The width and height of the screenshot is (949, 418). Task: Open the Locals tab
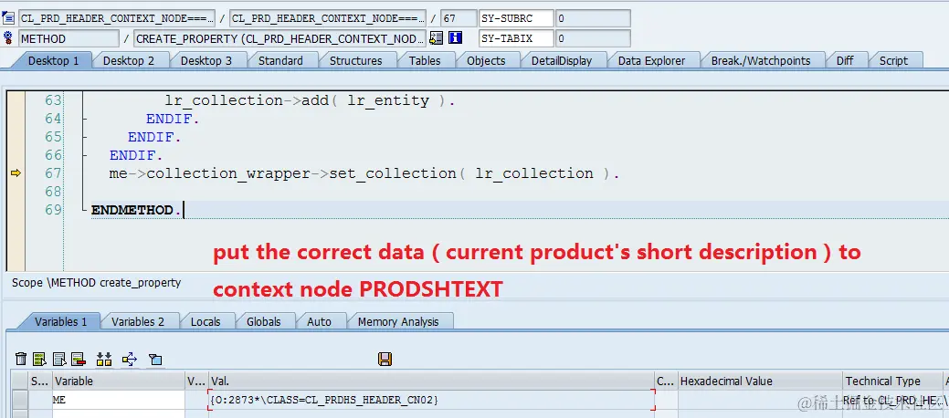[x=206, y=321]
